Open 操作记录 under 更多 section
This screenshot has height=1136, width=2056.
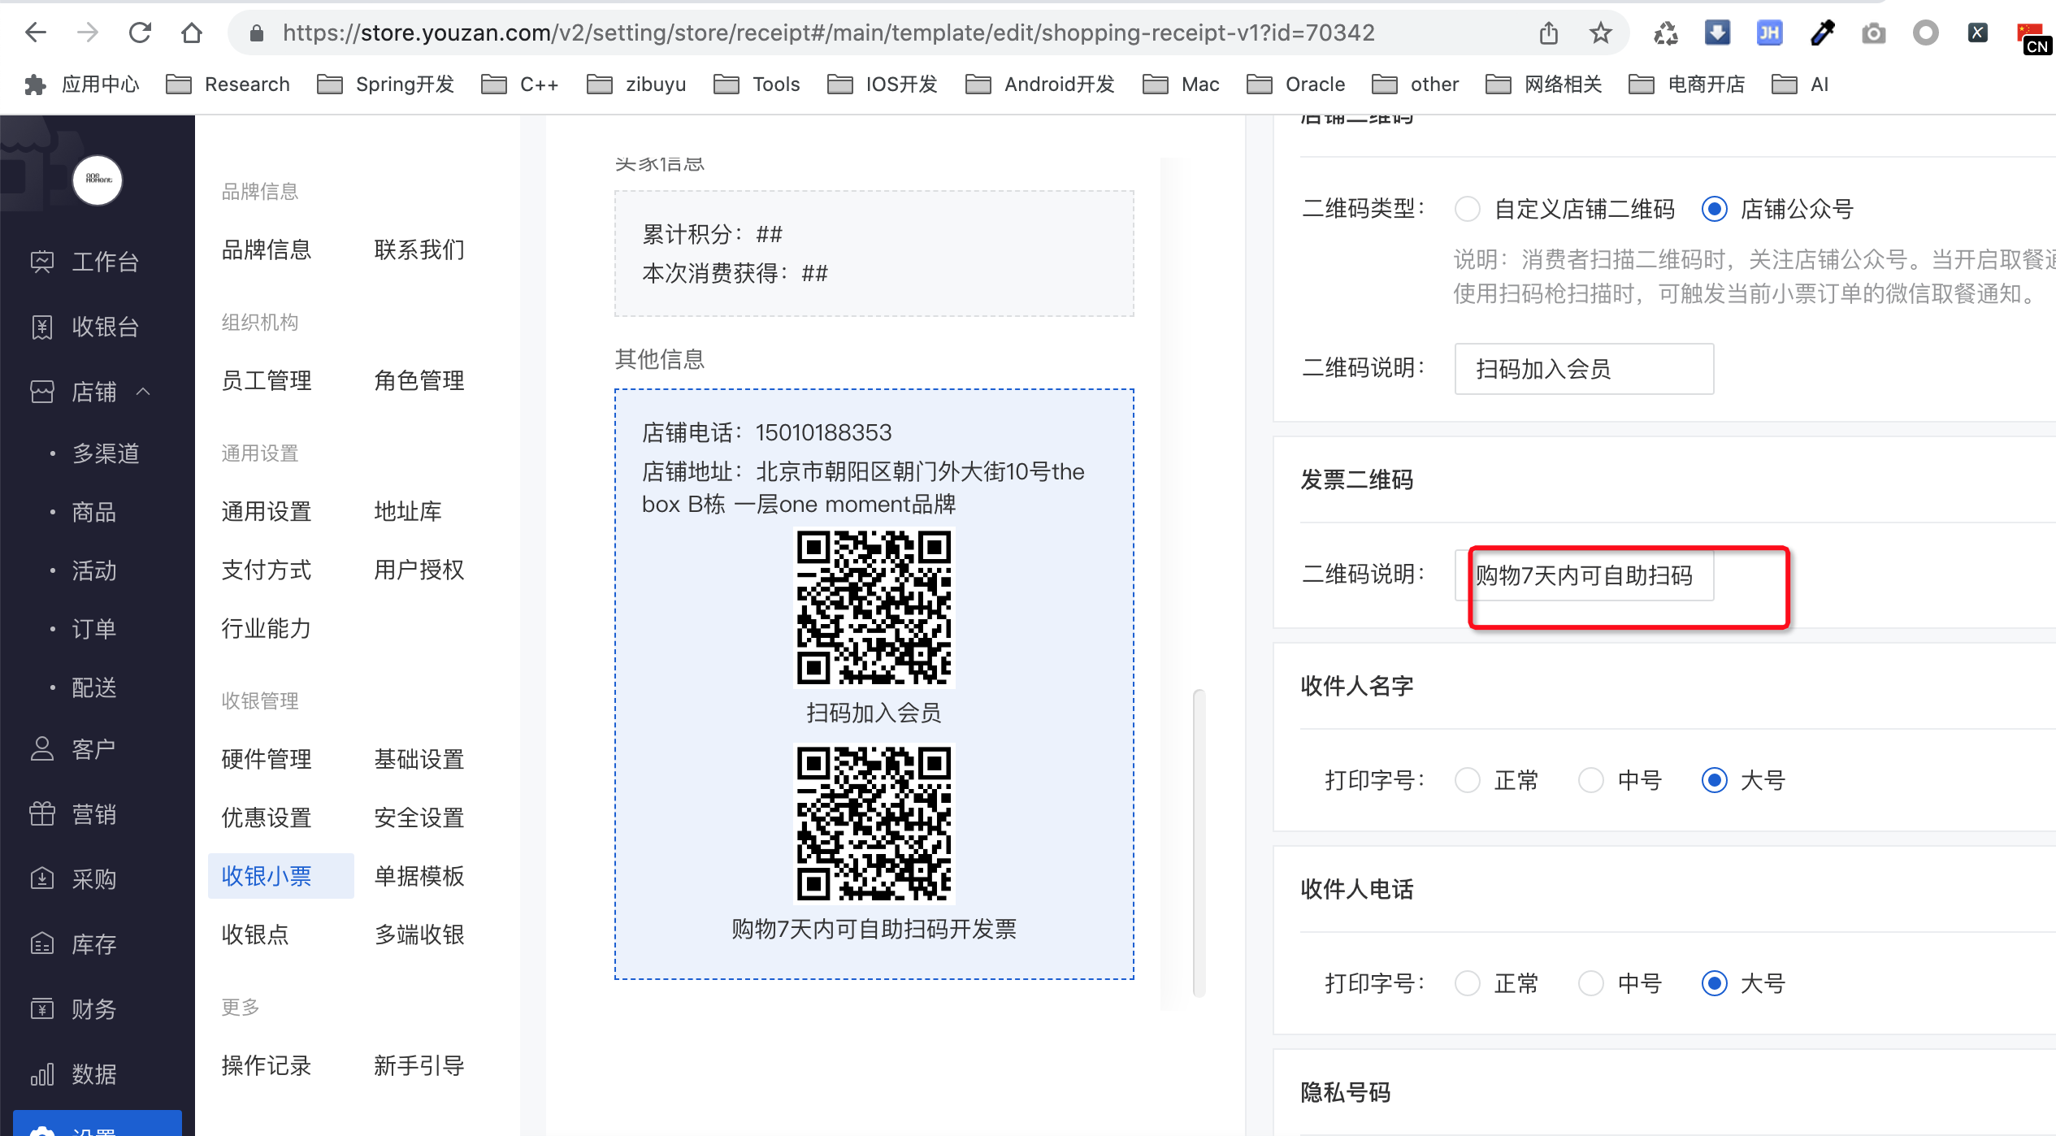tap(266, 1065)
